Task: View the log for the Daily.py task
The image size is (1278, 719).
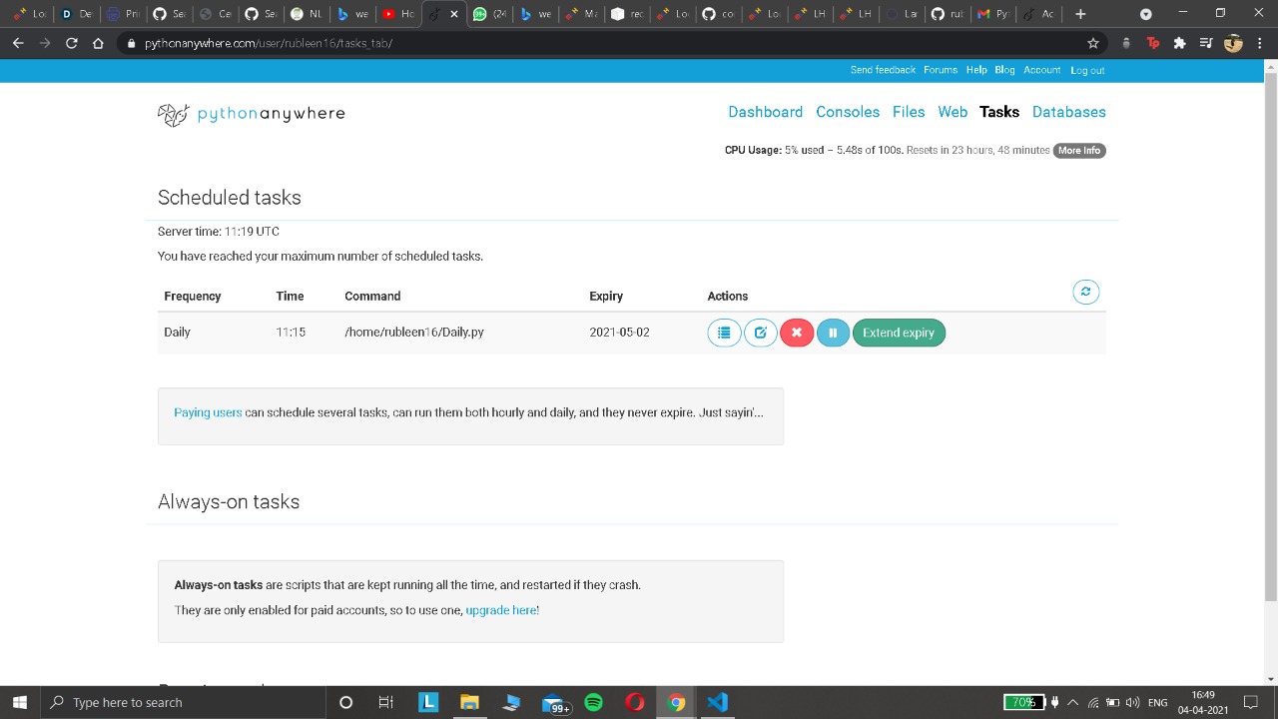Action: click(724, 333)
